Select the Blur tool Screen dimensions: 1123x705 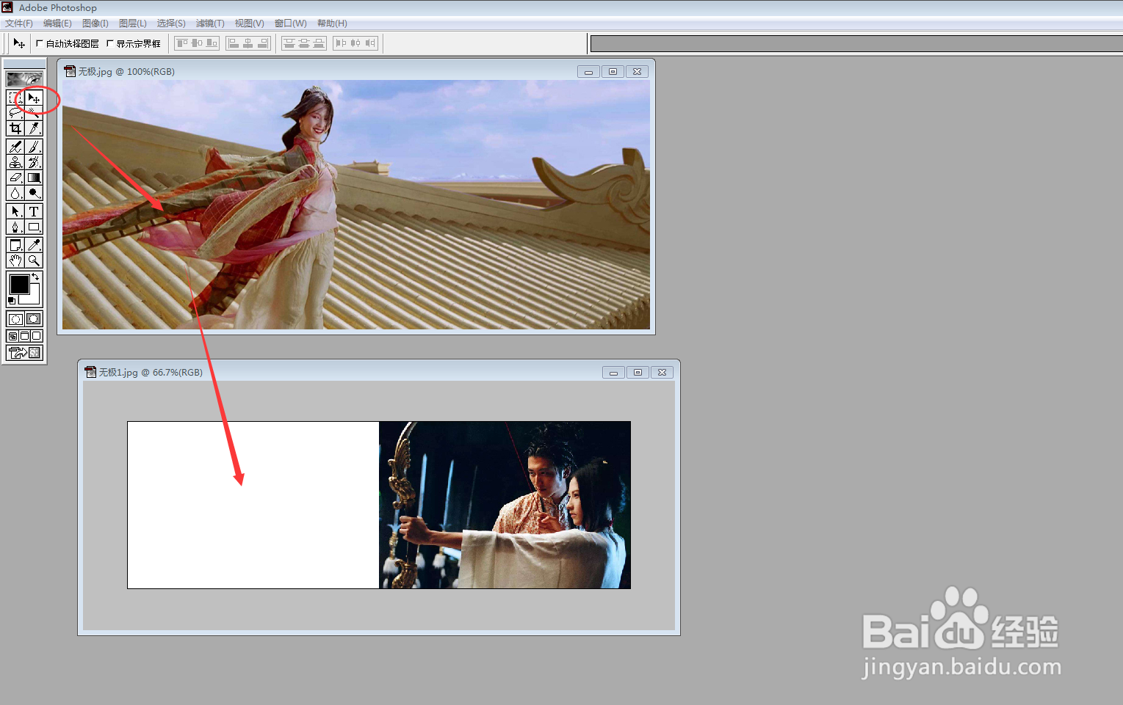coord(15,193)
